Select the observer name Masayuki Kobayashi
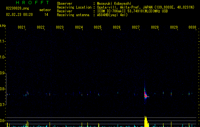This screenshot has width=200, height=127. click(x=114, y=3)
